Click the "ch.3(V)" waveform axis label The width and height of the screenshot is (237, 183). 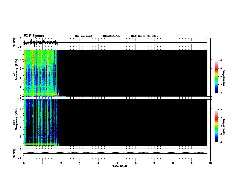14,153
